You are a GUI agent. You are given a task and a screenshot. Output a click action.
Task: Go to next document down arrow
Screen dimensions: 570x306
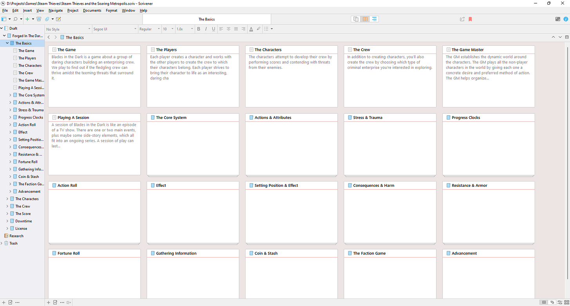click(x=560, y=37)
